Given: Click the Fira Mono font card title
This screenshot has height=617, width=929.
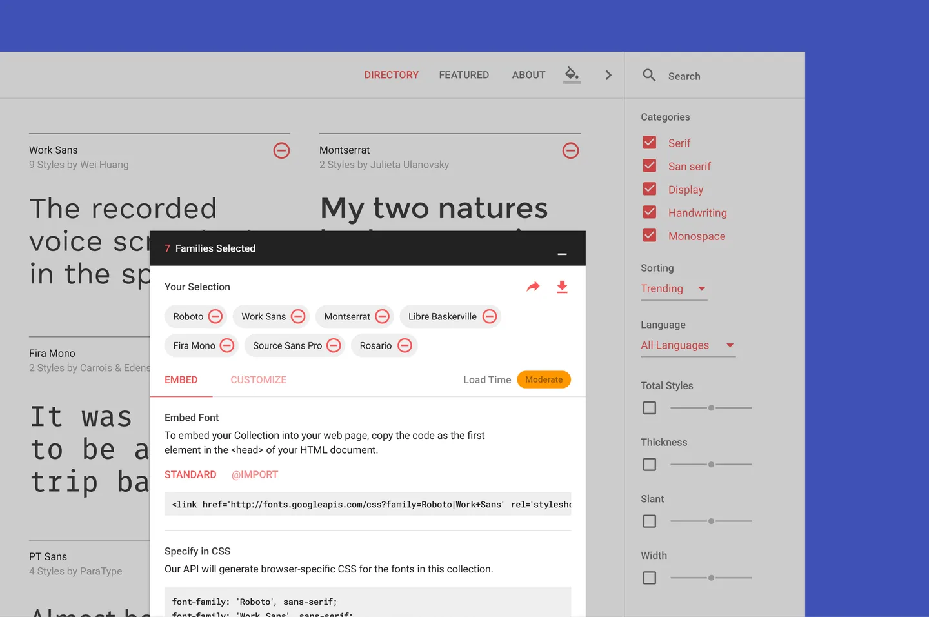Looking at the screenshot, I should 52,353.
